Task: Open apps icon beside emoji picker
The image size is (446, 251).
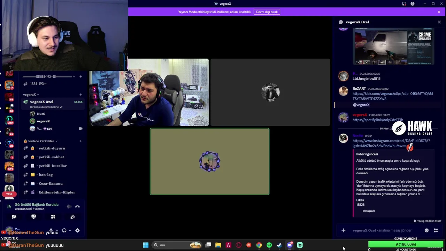Action: pyautogui.click(x=436, y=230)
